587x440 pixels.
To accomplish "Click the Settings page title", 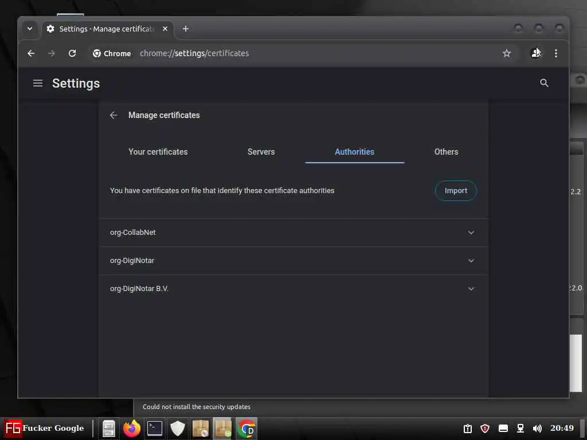I will click(76, 83).
